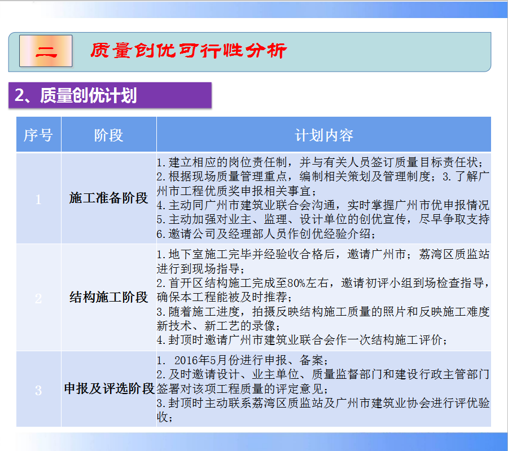
Task: Click sequence number cell '3'
Action: click(x=38, y=390)
